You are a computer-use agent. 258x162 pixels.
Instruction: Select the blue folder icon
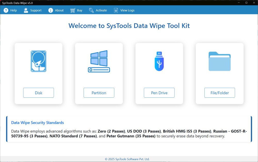pos(220,61)
